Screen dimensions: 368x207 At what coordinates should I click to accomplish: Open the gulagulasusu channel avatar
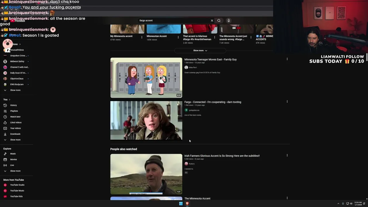pyautogui.click(x=186, y=110)
